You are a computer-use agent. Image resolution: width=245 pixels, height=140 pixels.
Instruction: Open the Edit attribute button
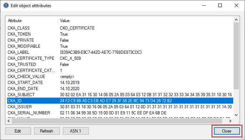click(18, 131)
